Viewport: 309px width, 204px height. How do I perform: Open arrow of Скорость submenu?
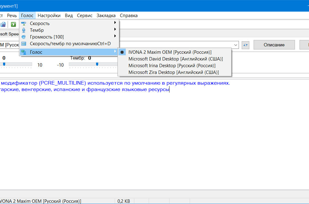tap(115, 23)
